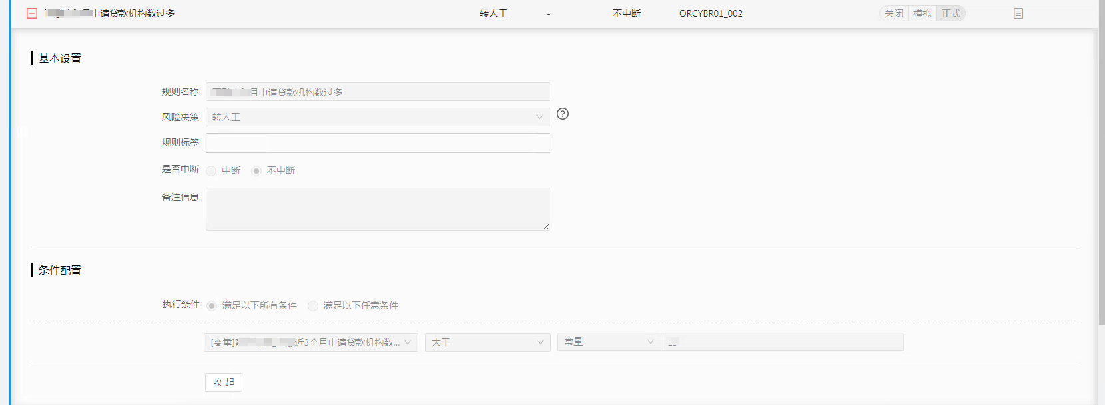Open the operator dropdown showing 大于
This screenshot has height=405, width=1105.
coord(488,342)
